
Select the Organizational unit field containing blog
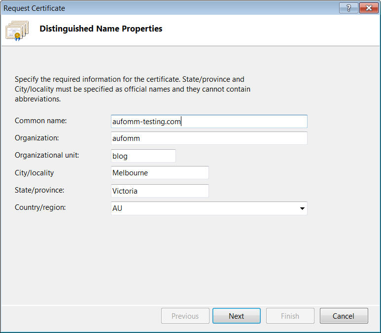coord(143,156)
